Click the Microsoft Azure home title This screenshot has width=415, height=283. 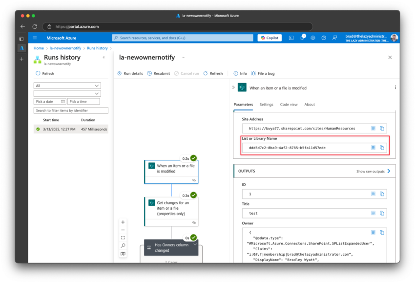point(62,38)
